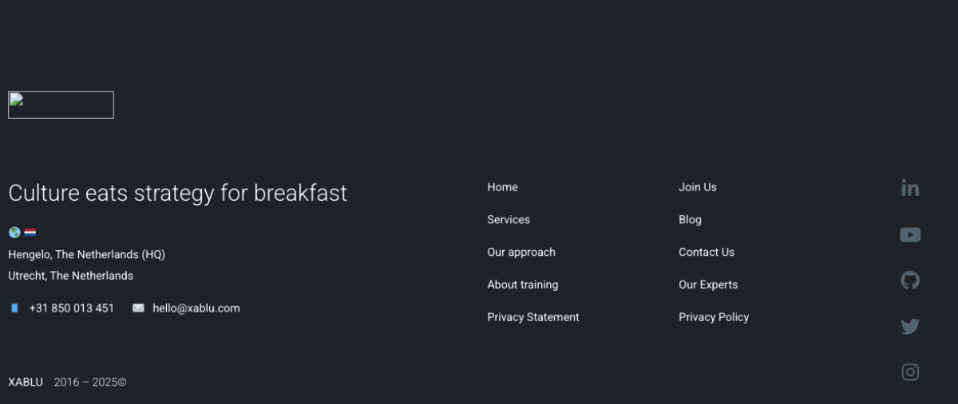
Task: Open the Instagram icon
Action: [x=910, y=372]
